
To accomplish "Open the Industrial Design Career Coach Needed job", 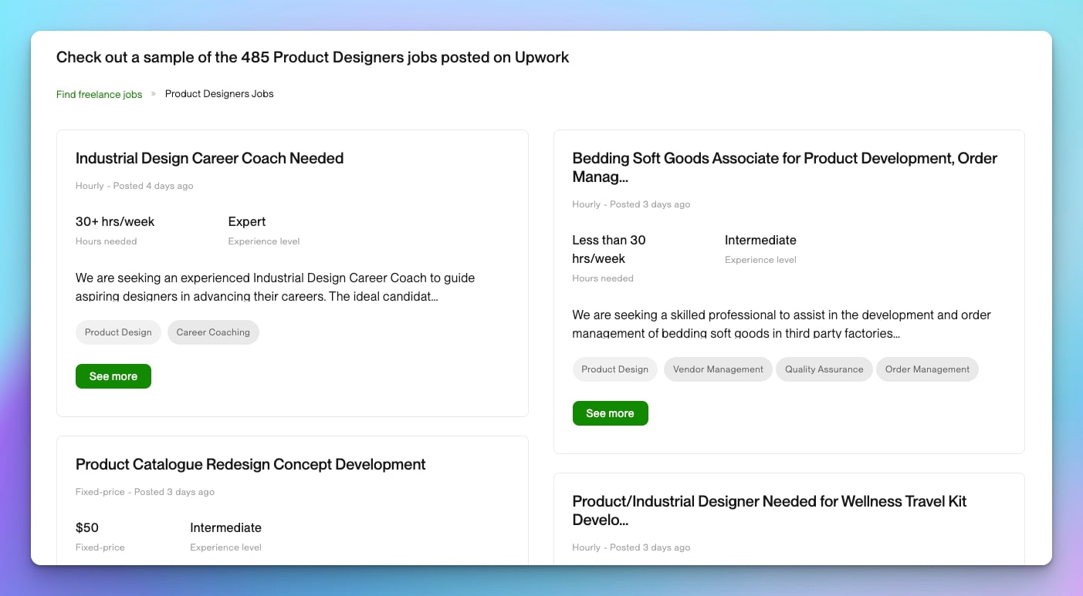I will pyautogui.click(x=209, y=158).
